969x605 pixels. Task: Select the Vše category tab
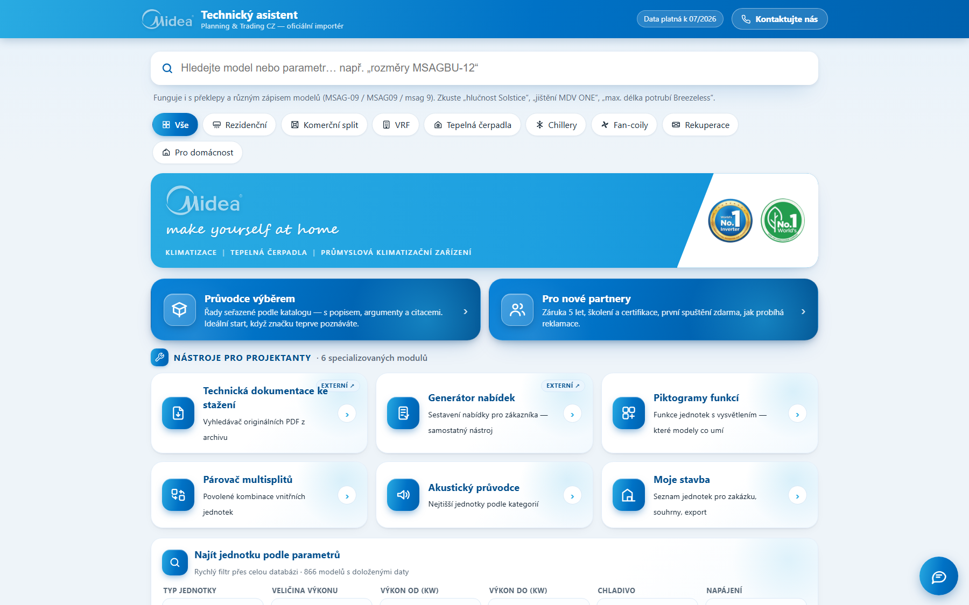coord(175,125)
